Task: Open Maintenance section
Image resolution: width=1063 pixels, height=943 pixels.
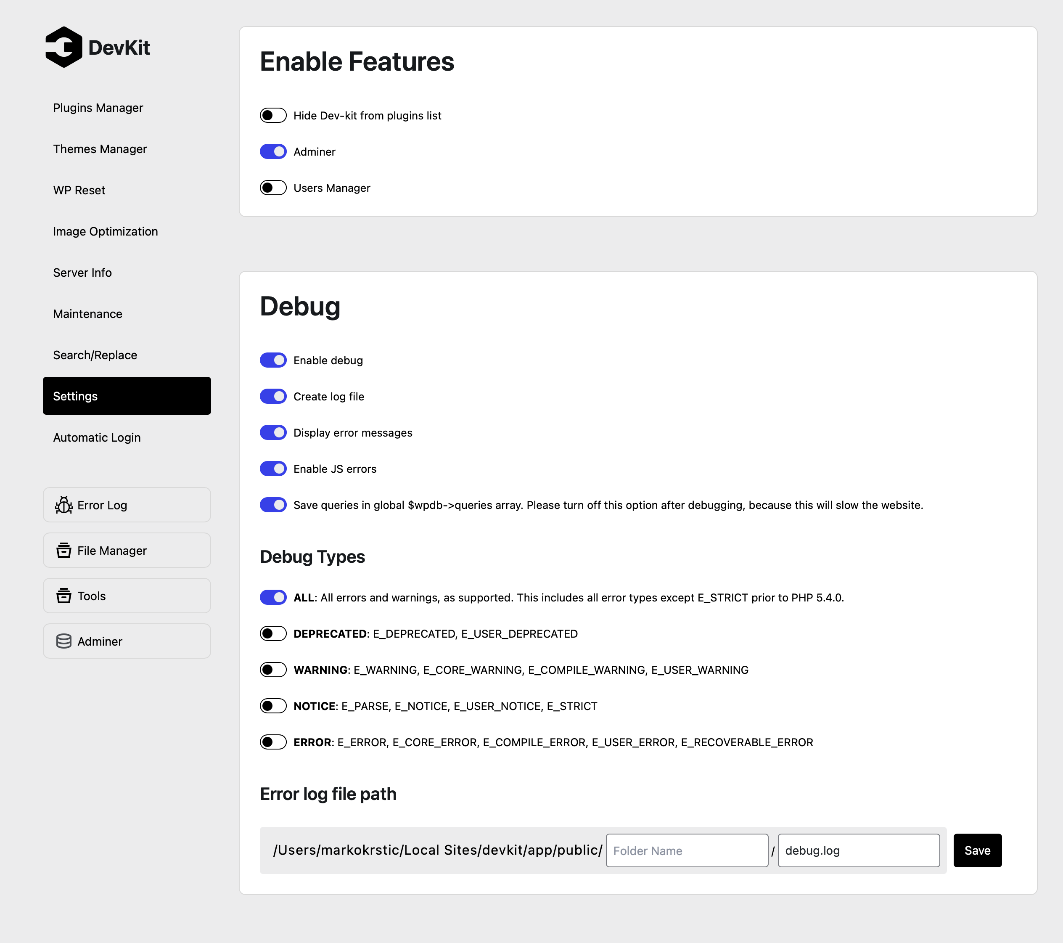Action: click(127, 314)
